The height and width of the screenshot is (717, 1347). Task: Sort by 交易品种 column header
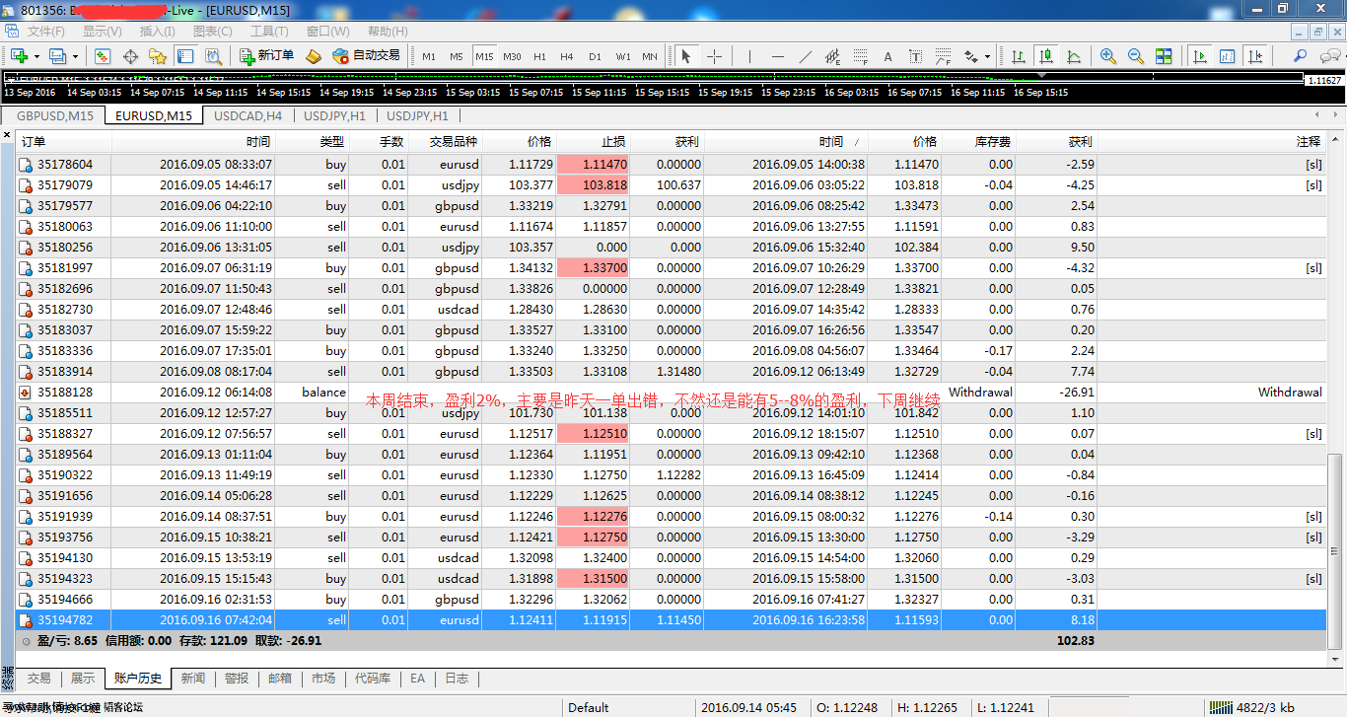tap(445, 142)
